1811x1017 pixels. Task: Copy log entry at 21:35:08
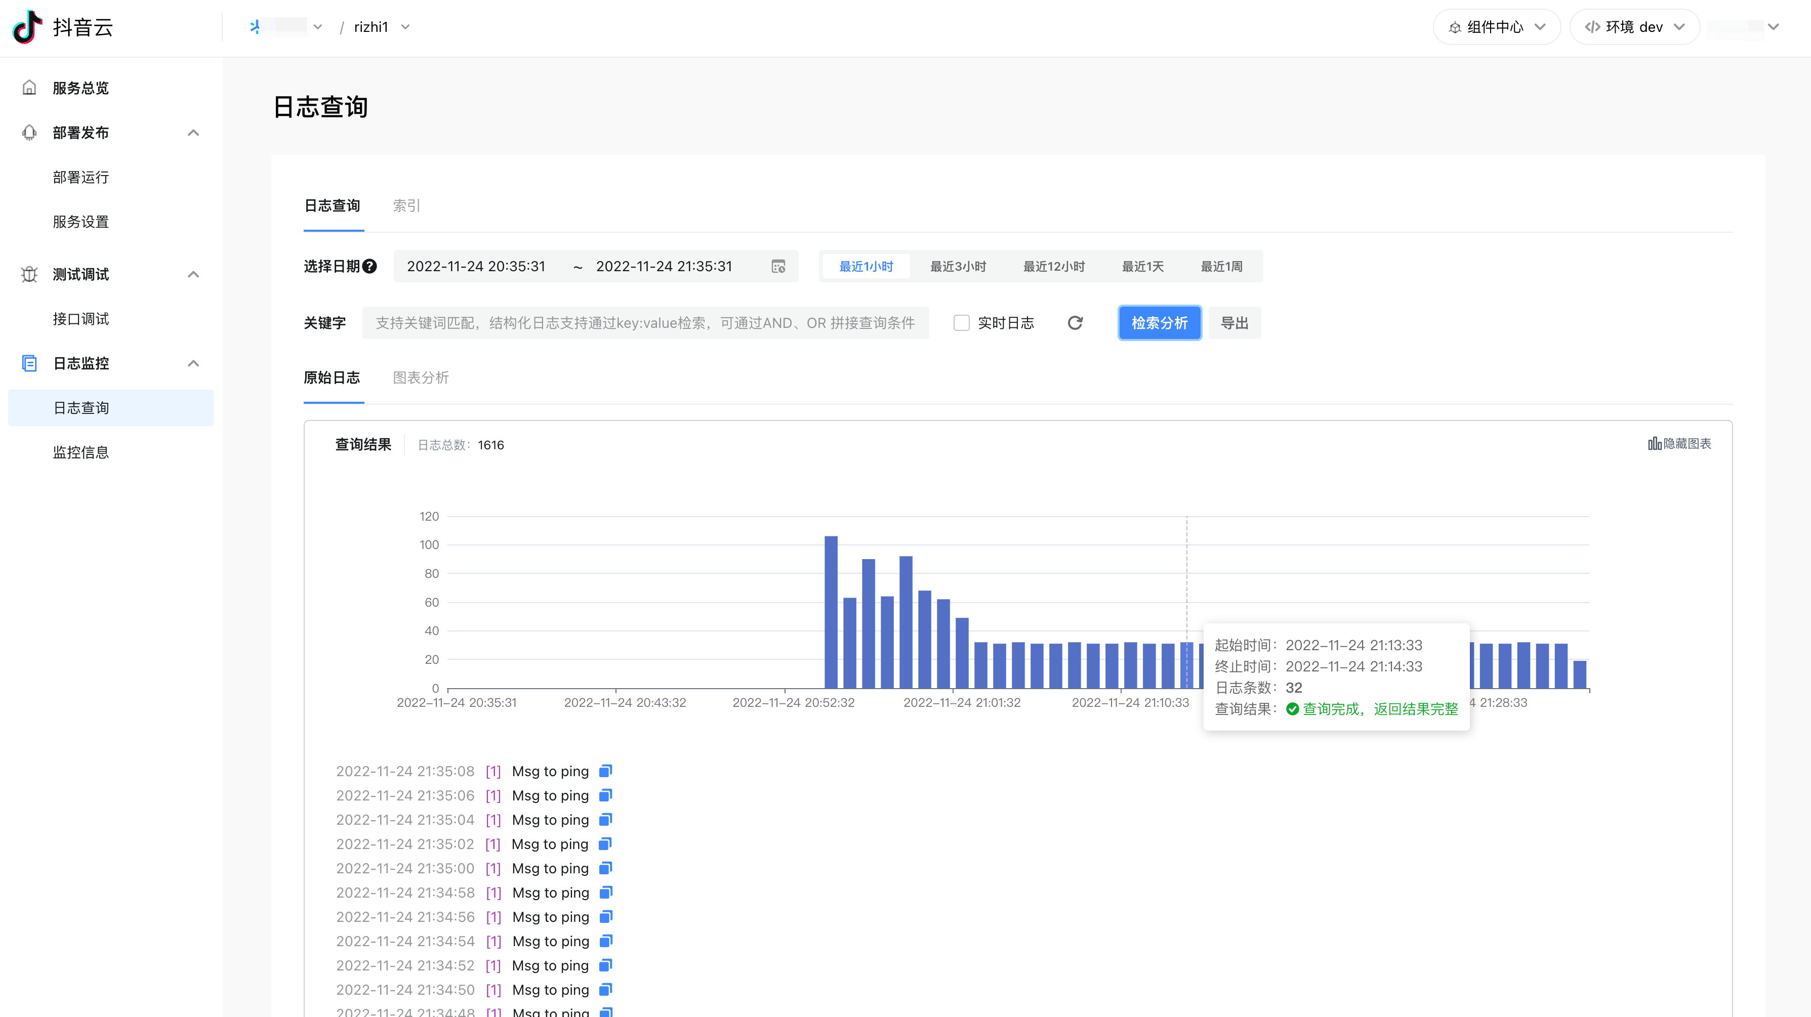[x=605, y=771]
